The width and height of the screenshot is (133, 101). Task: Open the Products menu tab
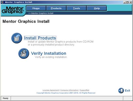click(56, 8)
